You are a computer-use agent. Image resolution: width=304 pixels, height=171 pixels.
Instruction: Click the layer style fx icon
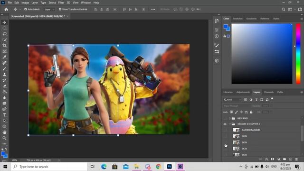click(x=266, y=159)
